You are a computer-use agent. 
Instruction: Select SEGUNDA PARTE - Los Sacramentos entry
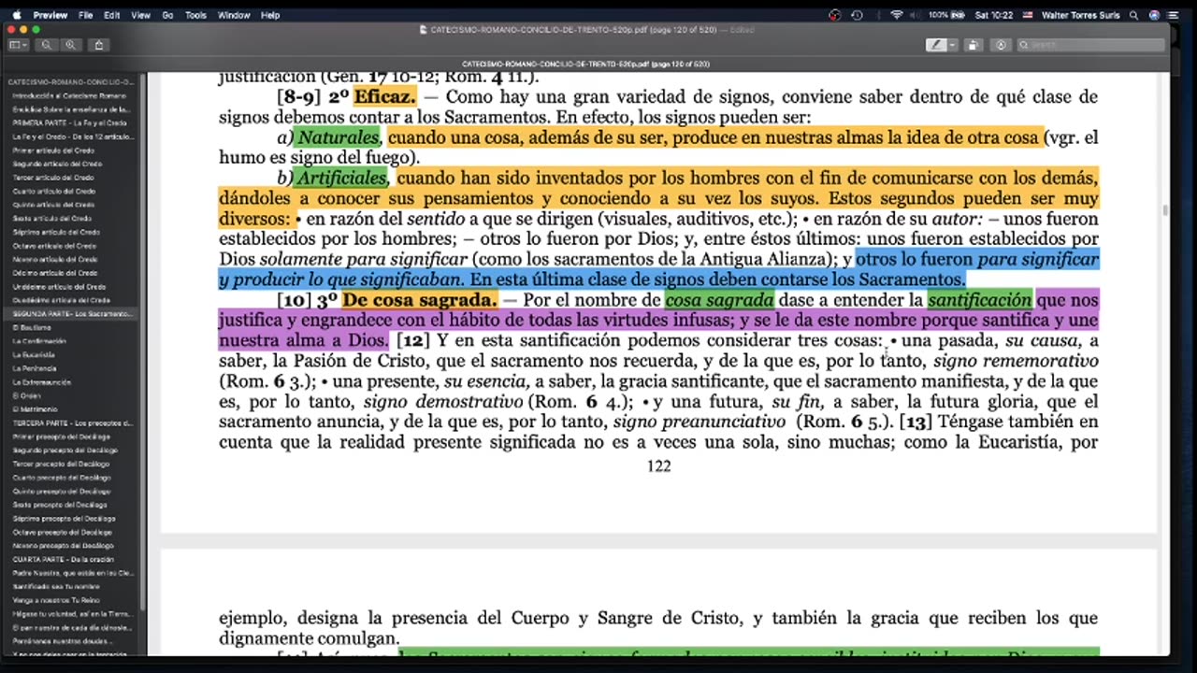coord(72,314)
